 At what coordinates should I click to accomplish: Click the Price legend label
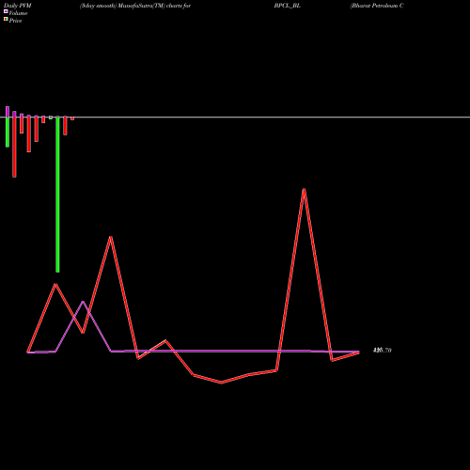click(15, 21)
